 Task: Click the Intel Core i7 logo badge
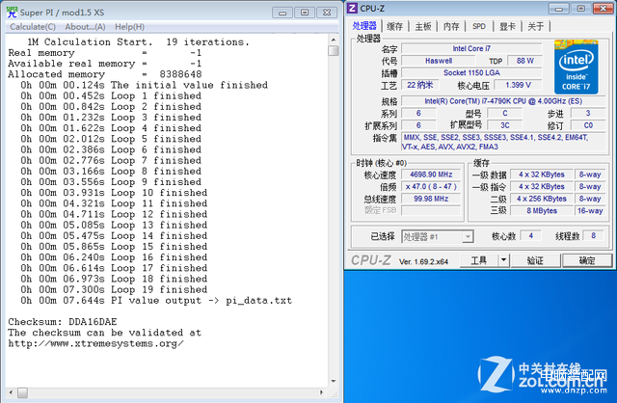[577, 67]
